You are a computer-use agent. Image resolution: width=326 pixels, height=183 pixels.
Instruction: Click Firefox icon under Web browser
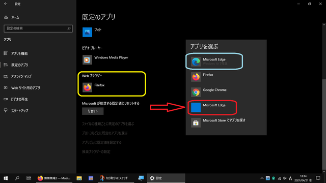87,87
